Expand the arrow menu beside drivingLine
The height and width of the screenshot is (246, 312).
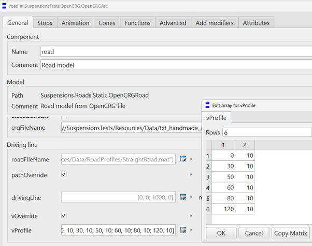tap(191, 197)
